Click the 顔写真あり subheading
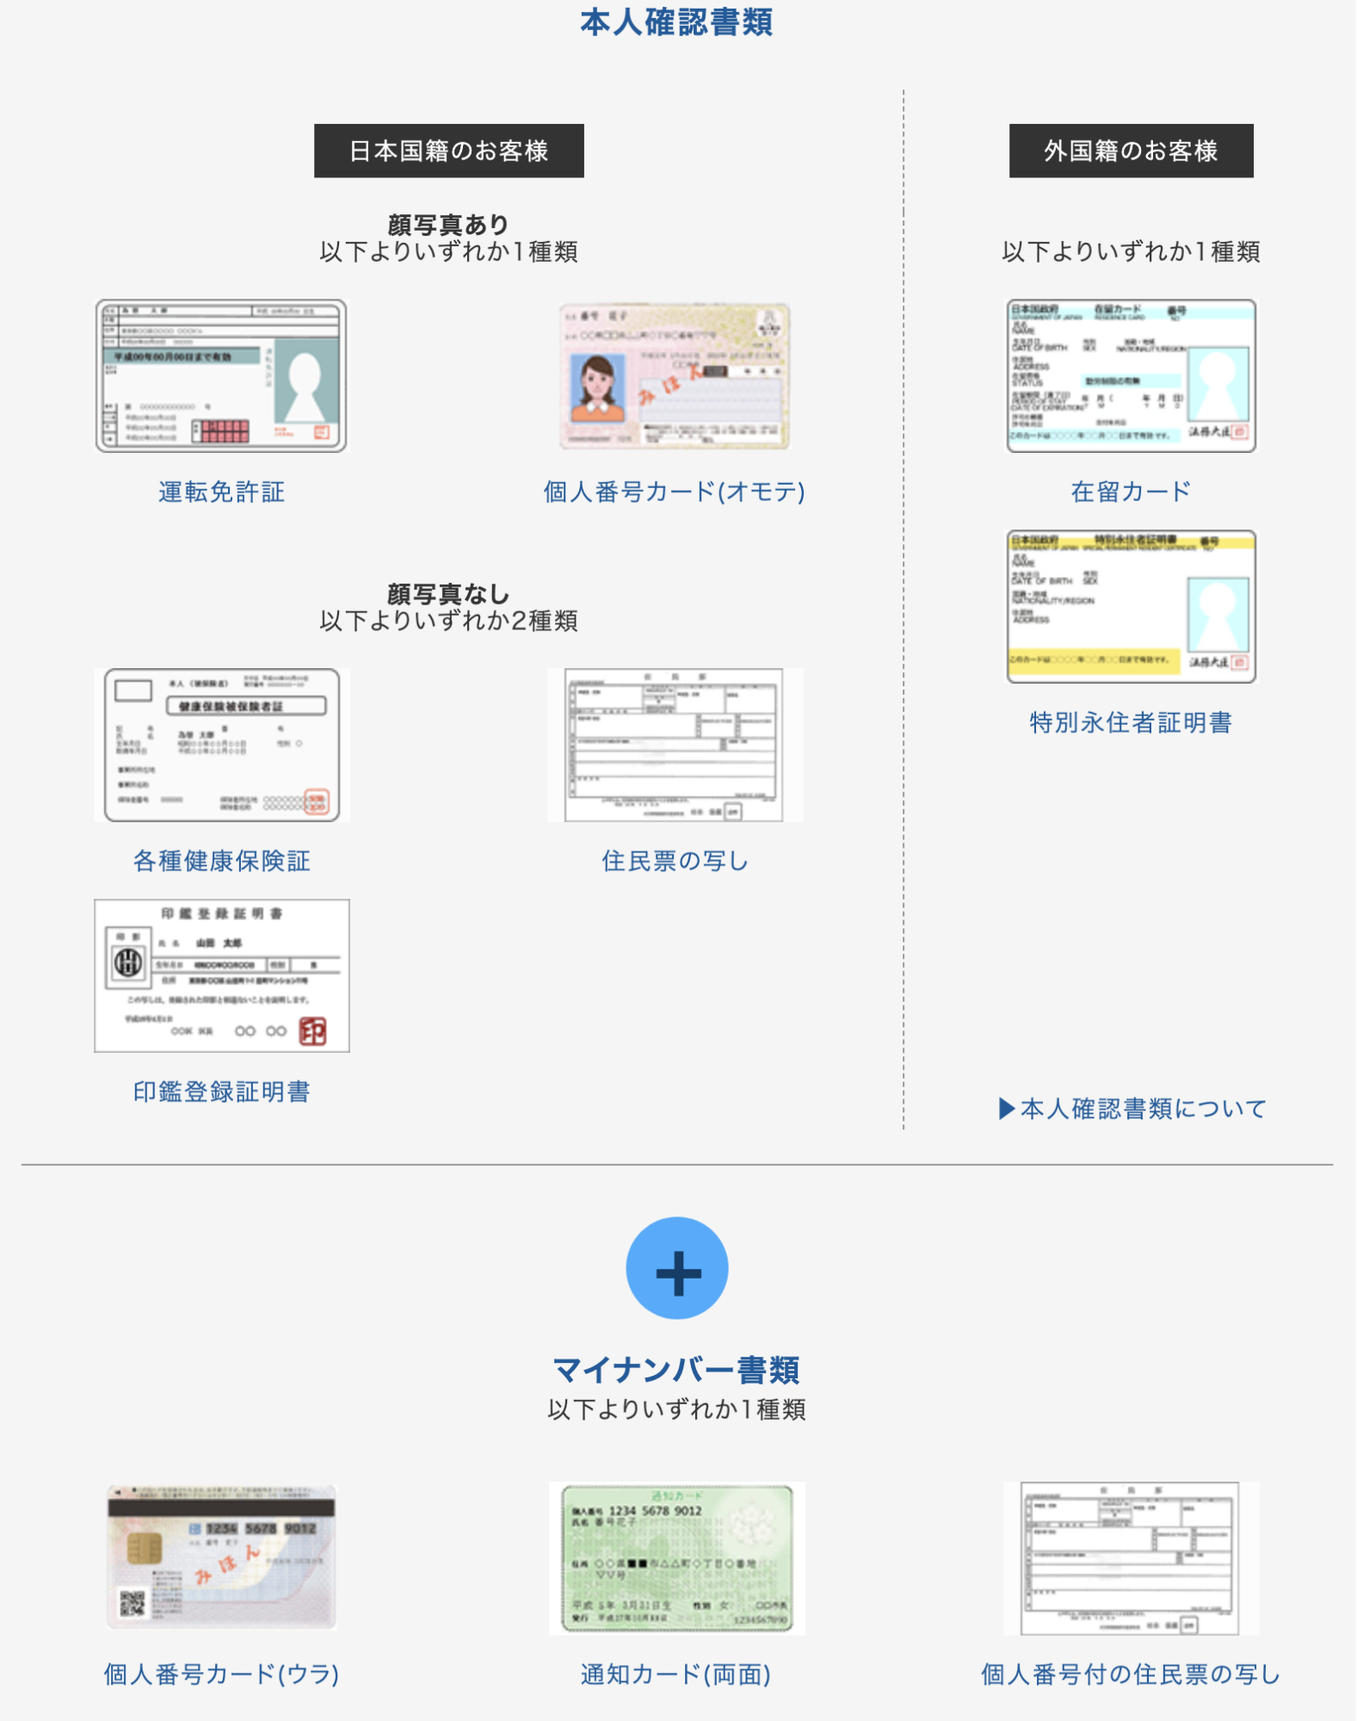Image resolution: width=1357 pixels, height=1721 pixels. pos(448,225)
